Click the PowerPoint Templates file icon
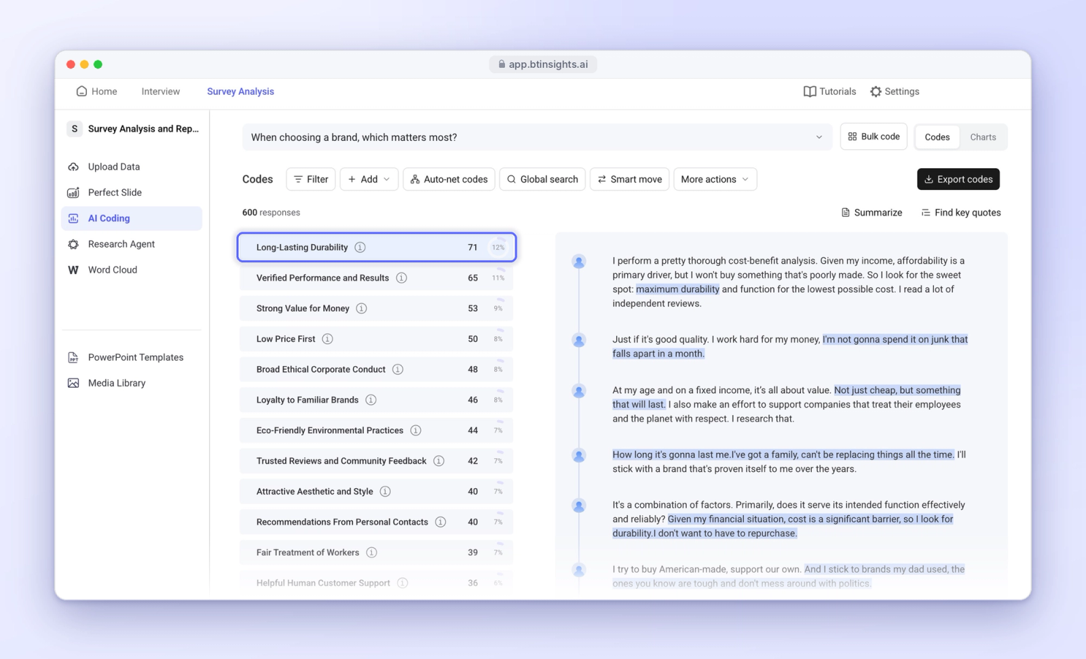The width and height of the screenshot is (1086, 659). (73, 357)
